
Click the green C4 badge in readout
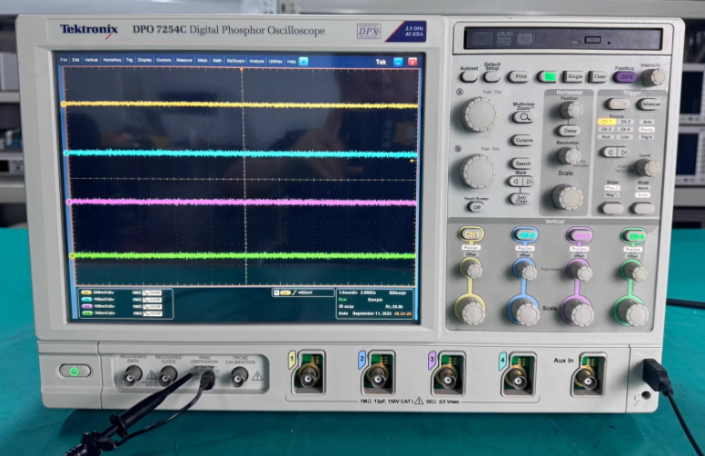click(x=87, y=313)
